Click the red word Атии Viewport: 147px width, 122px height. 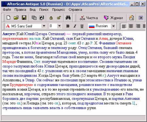coord(103,38)
